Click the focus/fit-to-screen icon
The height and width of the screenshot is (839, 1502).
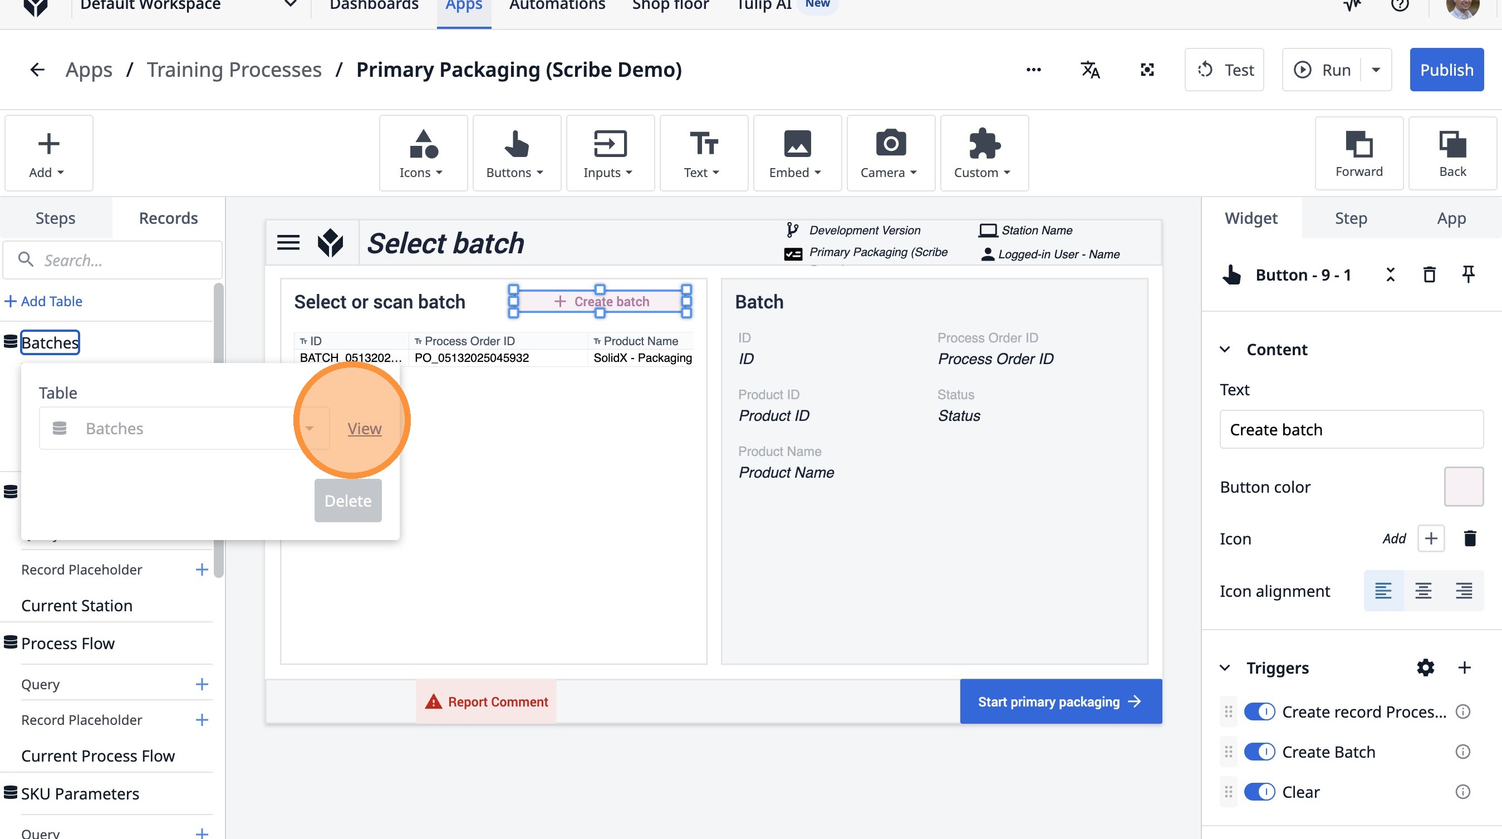click(1147, 70)
